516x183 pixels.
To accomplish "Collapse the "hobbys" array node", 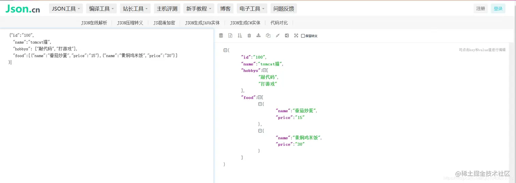I will point(264,70).
